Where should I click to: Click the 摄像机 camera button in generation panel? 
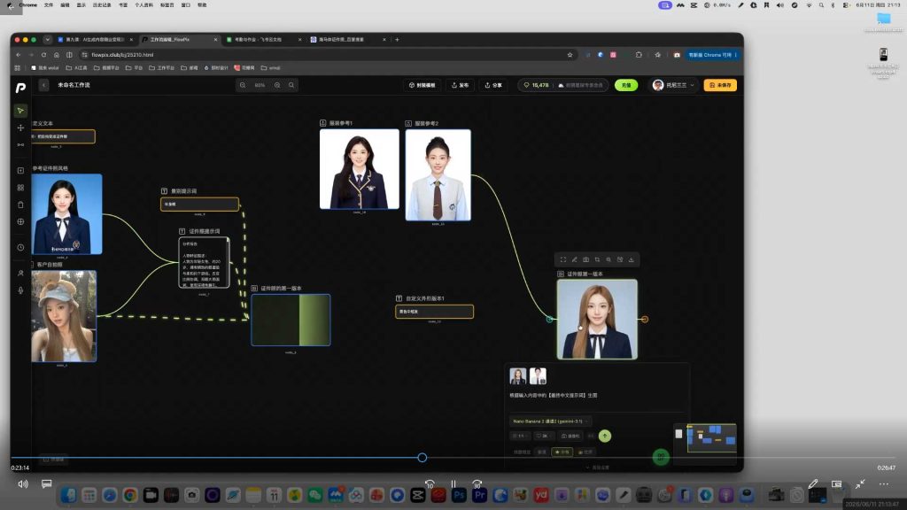coord(570,436)
